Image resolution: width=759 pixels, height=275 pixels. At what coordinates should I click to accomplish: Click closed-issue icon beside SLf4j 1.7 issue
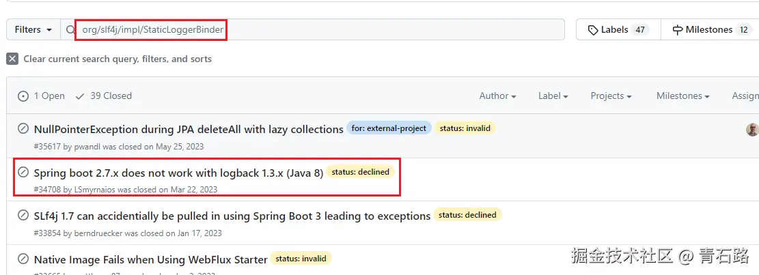23,215
